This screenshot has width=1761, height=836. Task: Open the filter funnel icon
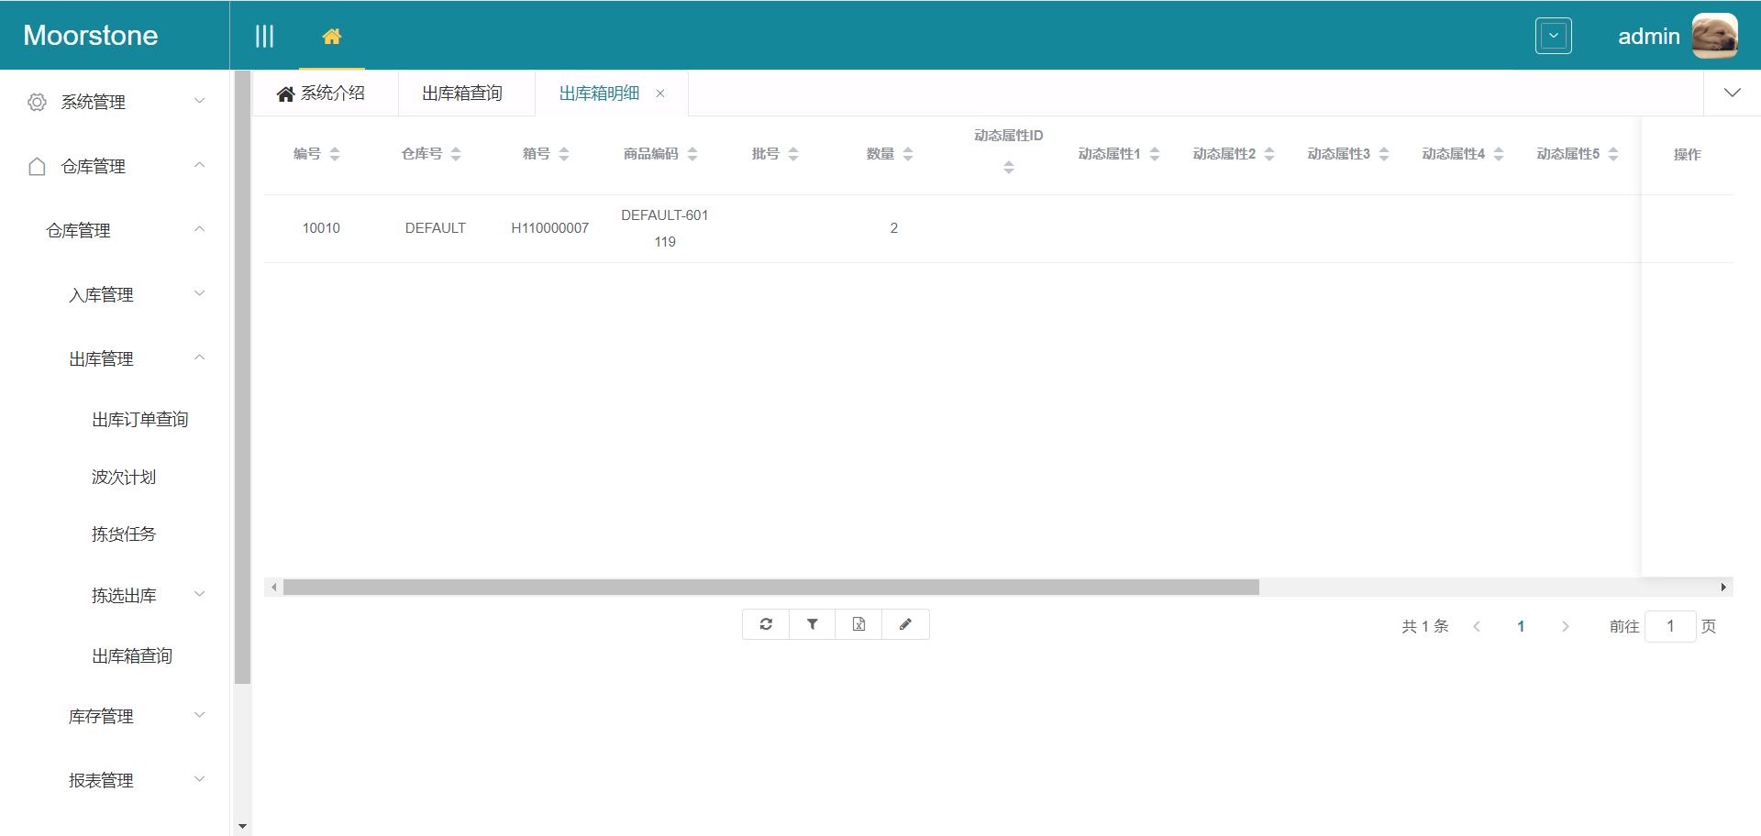coord(813,624)
